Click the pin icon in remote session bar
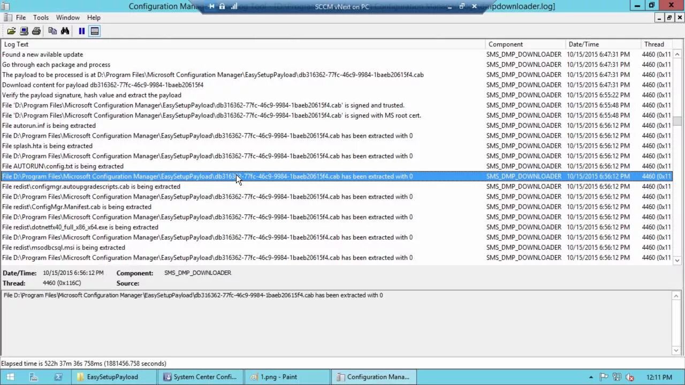Screen dimensions: 685x385 [211, 6]
